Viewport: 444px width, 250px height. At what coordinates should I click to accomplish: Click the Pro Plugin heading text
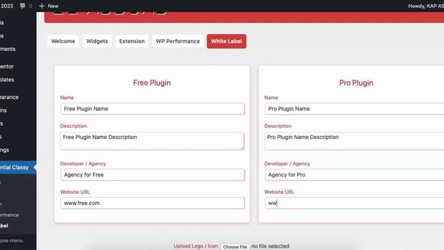pos(356,83)
